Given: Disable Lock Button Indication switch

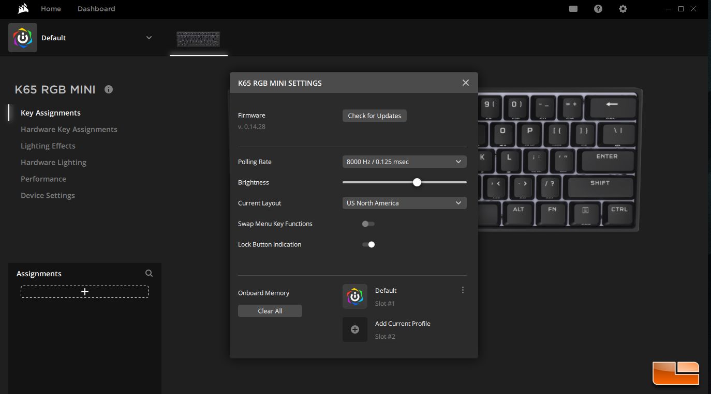Looking at the screenshot, I should [x=368, y=244].
